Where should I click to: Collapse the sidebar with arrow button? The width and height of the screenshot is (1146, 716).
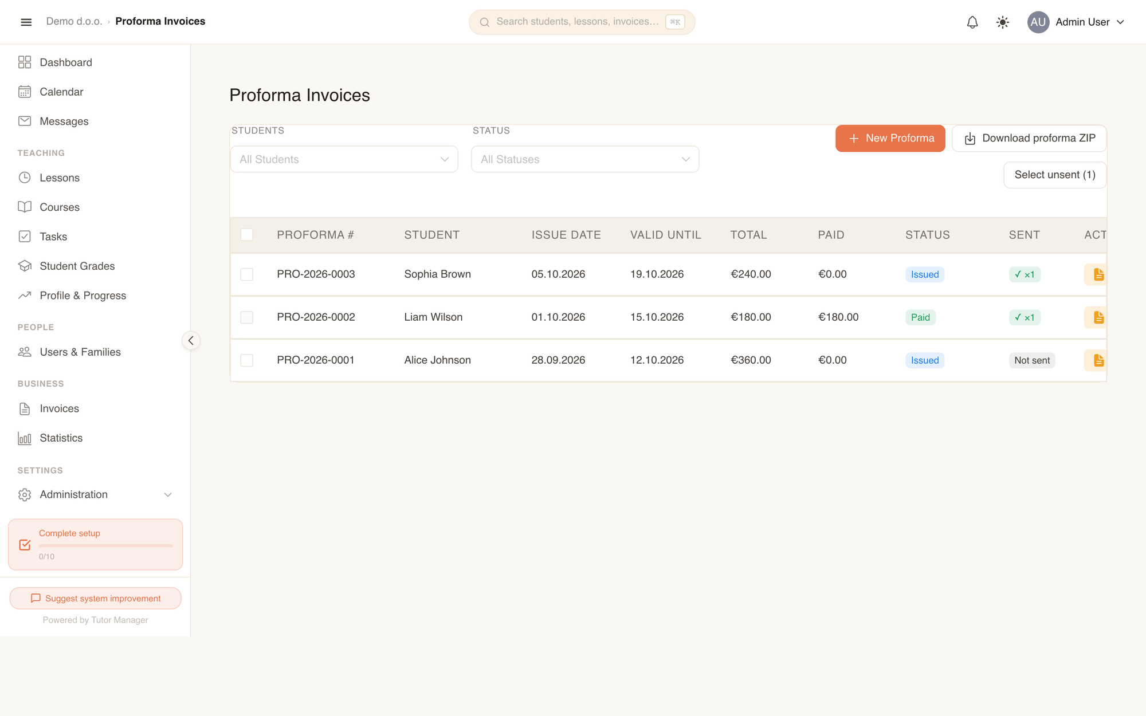click(191, 341)
